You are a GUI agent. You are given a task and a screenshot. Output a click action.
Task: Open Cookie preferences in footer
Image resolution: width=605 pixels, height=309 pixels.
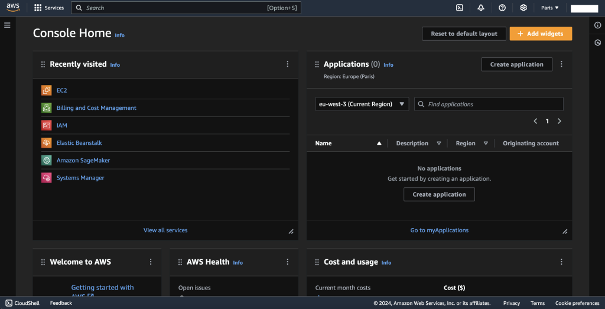pyautogui.click(x=577, y=303)
